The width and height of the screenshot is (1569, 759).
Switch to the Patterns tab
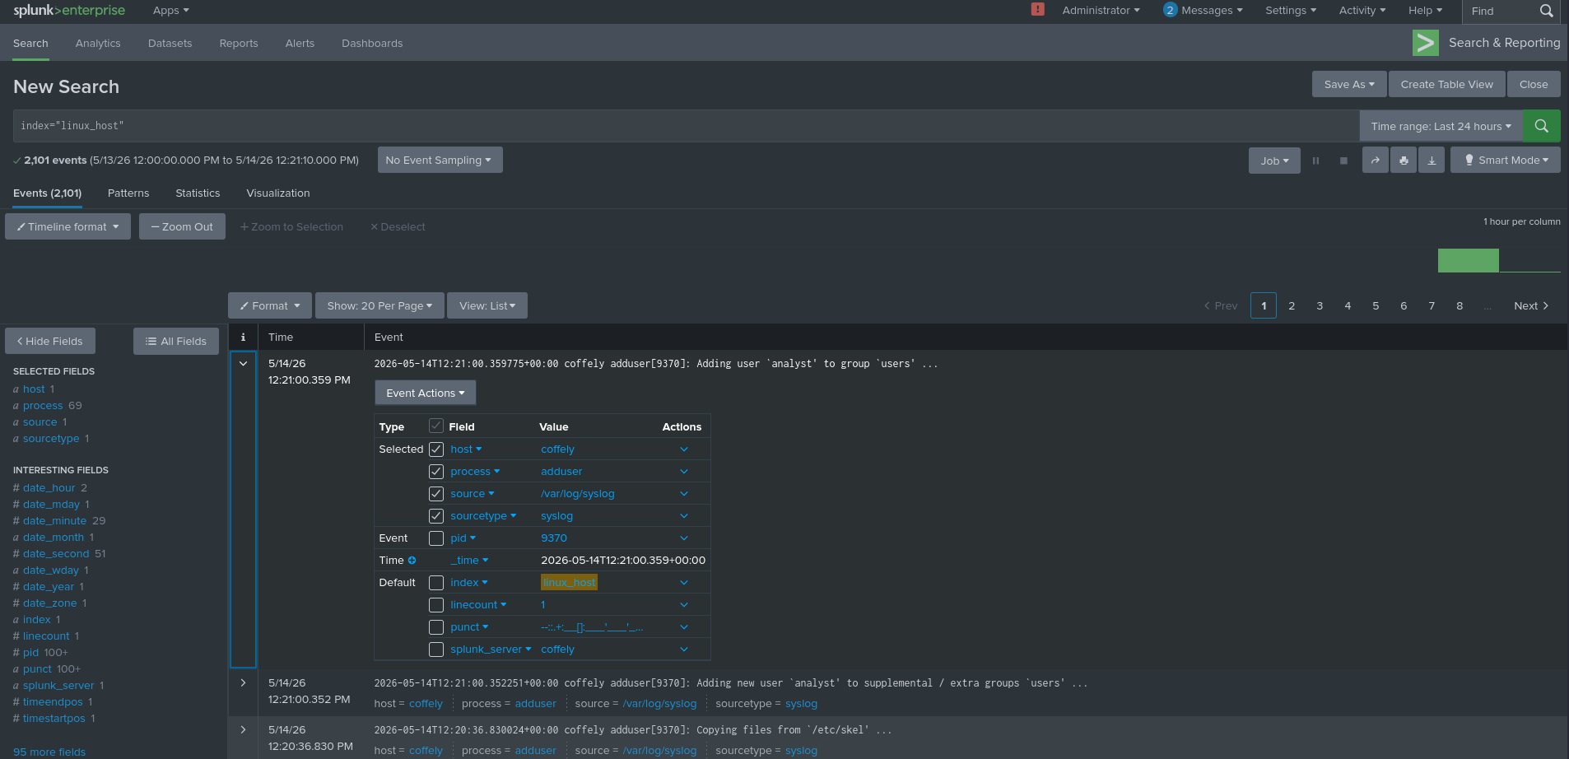coord(128,193)
